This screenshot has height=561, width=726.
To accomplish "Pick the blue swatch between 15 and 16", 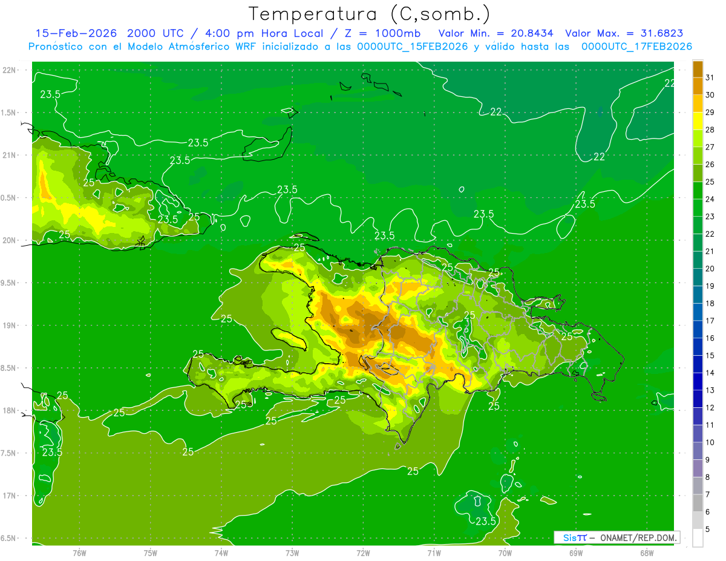I will (x=698, y=347).
